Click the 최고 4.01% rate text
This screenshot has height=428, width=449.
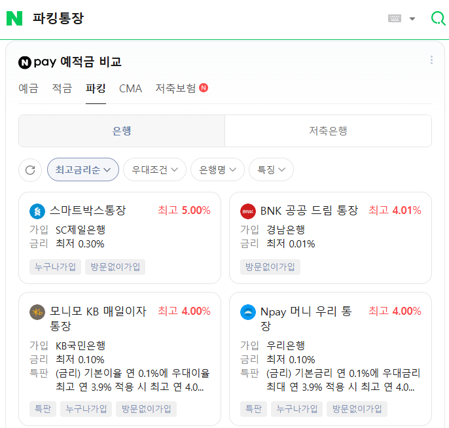pos(395,211)
